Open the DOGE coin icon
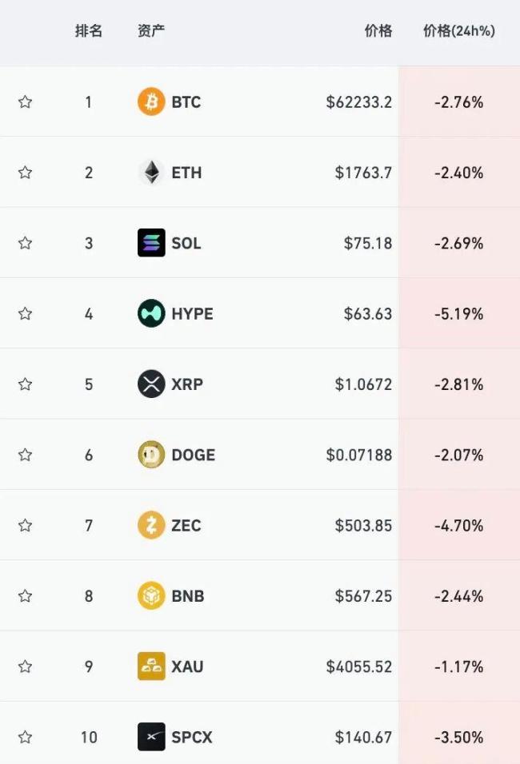 [x=151, y=455]
